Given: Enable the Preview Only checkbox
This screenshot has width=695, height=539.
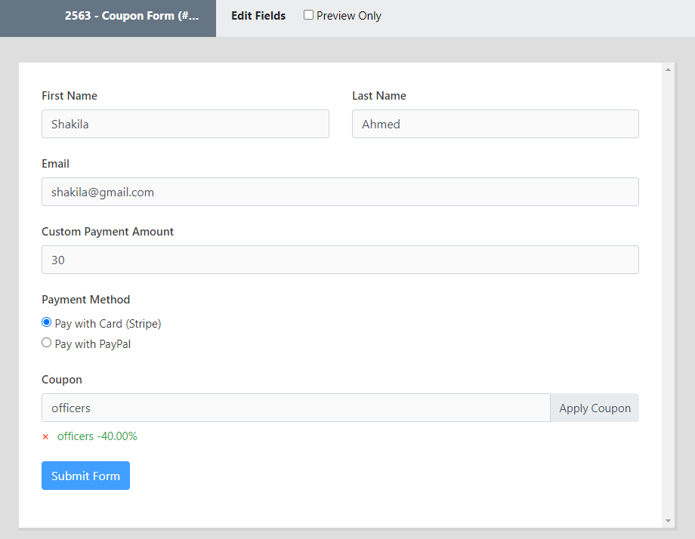Looking at the screenshot, I should [308, 15].
